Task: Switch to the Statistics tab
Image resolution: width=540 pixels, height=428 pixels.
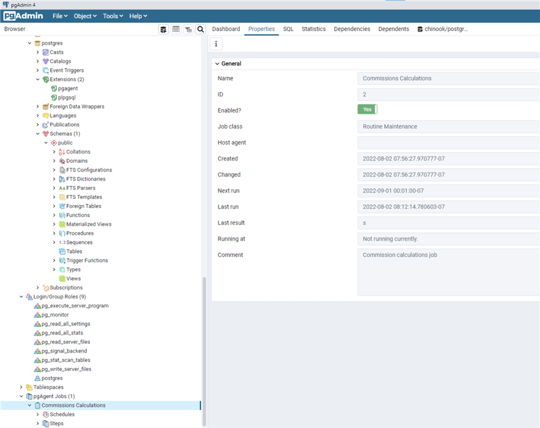Action: [313, 29]
